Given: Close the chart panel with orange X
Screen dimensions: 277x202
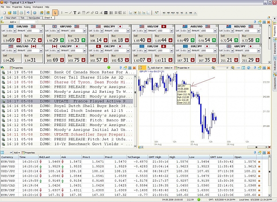Looking at the screenshot, I should pos(269,68).
